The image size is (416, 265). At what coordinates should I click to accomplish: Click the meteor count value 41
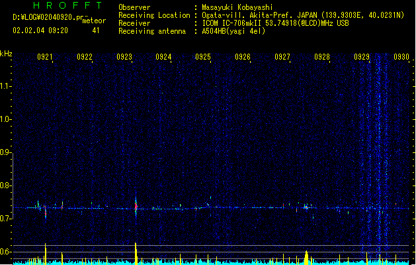tap(96, 30)
